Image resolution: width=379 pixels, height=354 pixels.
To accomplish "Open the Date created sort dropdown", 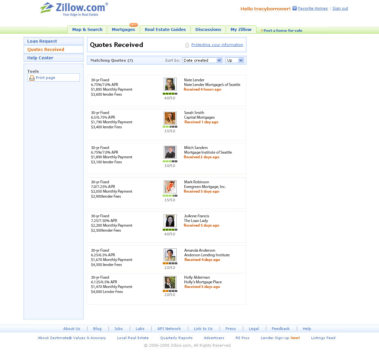I will click(x=202, y=60).
